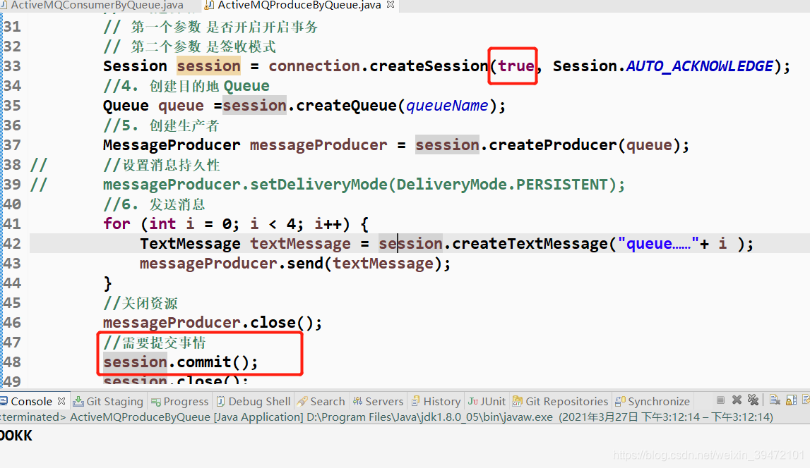Viewport: 810px width, 468px height.
Task: Close the Console view tab
Action: (61, 401)
